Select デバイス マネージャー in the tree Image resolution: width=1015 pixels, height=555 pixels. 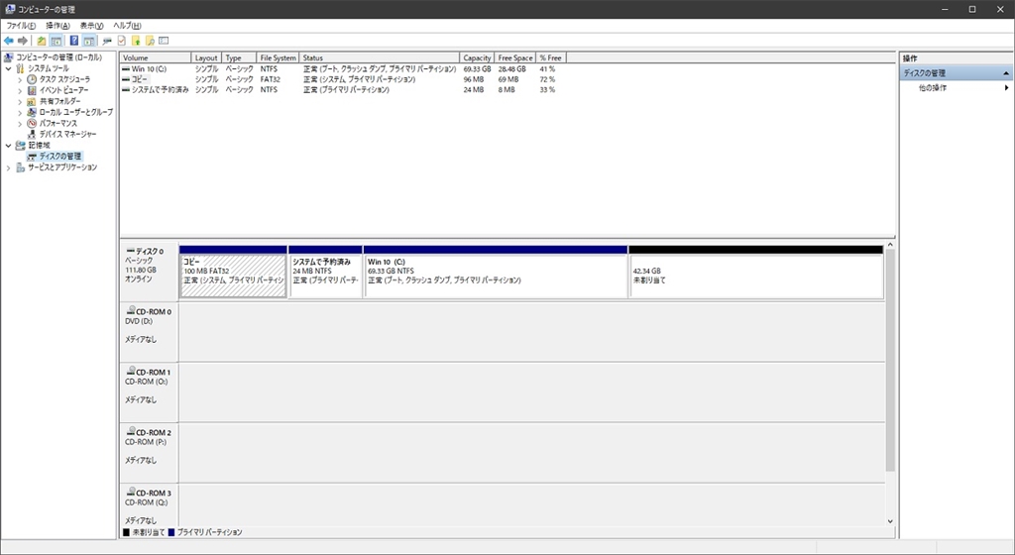(68, 134)
